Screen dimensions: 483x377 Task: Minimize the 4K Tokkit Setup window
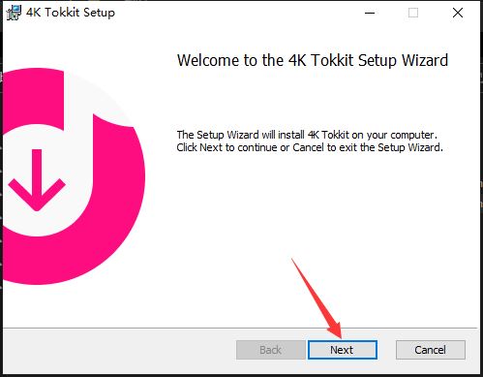click(370, 13)
